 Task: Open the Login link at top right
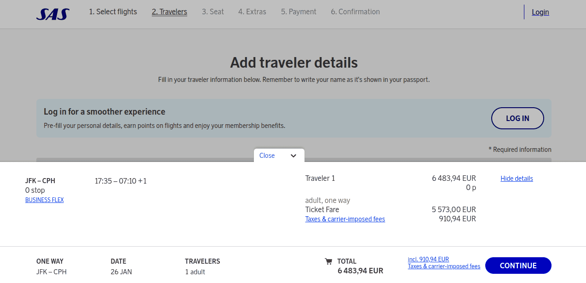[540, 12]
